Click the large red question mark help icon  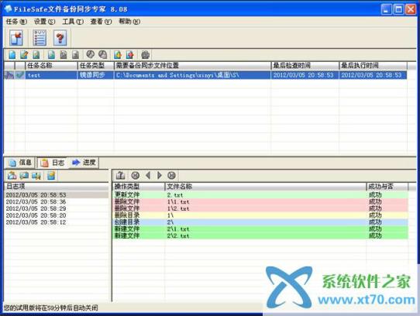[x=60, y=37]
